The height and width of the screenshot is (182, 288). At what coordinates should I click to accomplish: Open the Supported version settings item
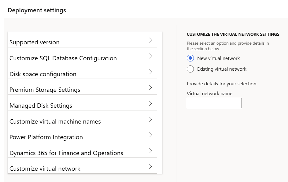tap(35, 43)
